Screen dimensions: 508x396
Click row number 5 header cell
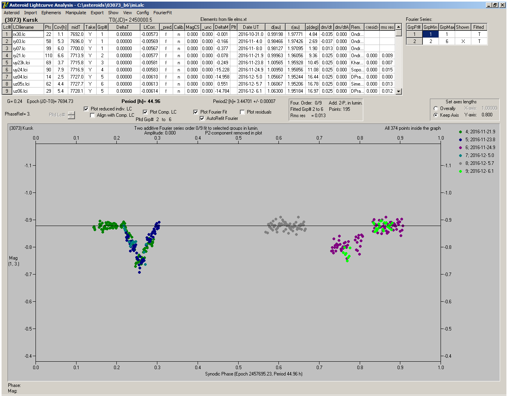pos(7,63)
